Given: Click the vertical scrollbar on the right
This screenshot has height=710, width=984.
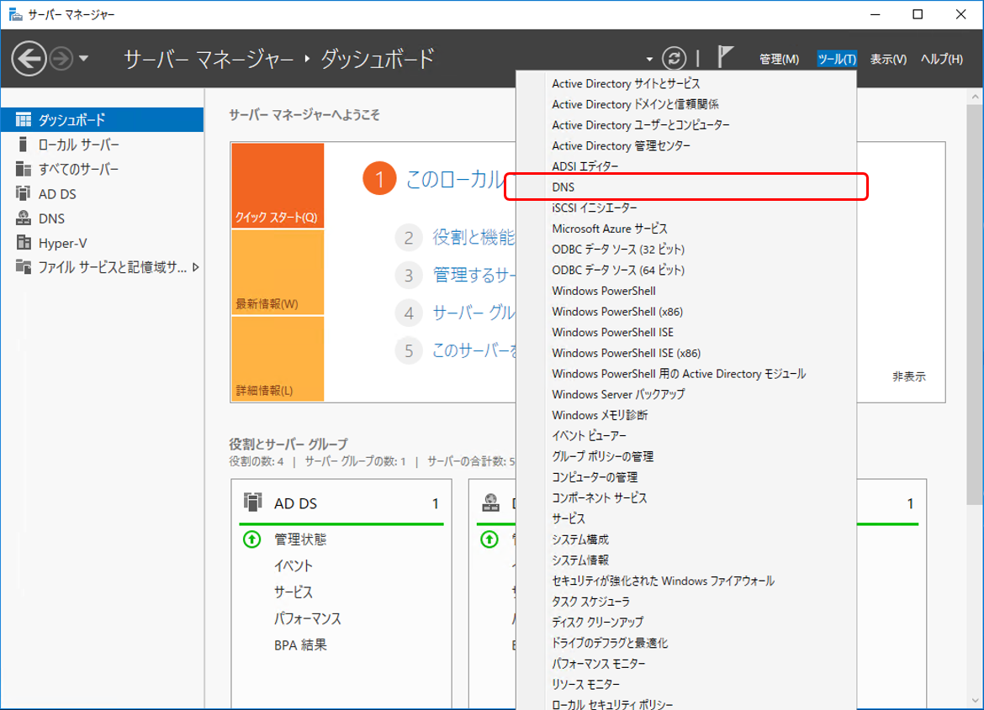Looking at the screenshot, I should (x=975, y=304).
